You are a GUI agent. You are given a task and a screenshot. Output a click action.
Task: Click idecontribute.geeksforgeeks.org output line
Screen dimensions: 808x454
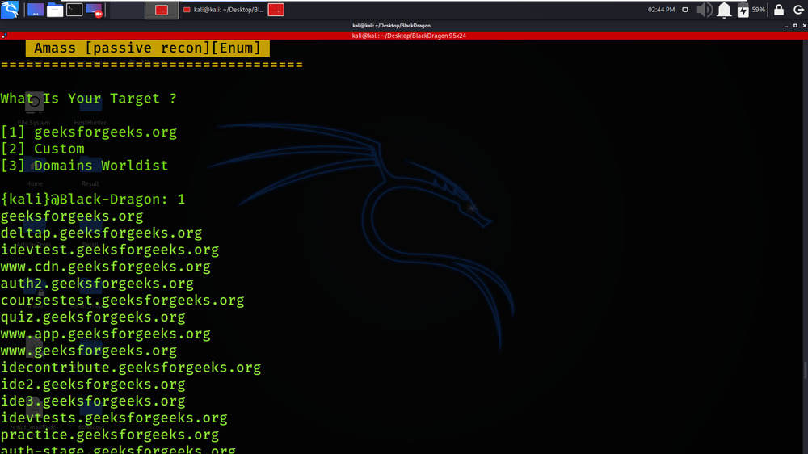coord(130,368)
